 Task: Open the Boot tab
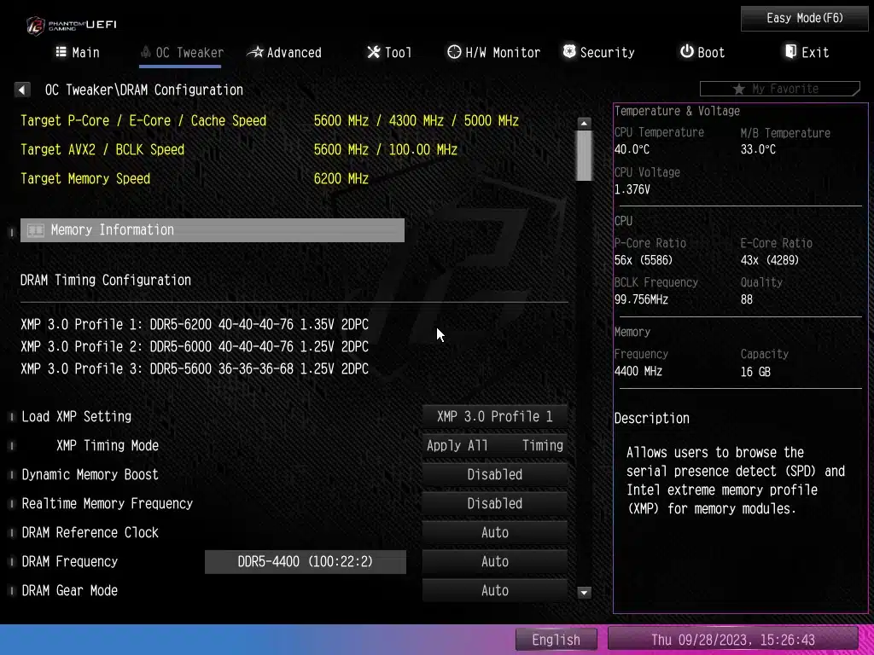click(x=702, y=52)
